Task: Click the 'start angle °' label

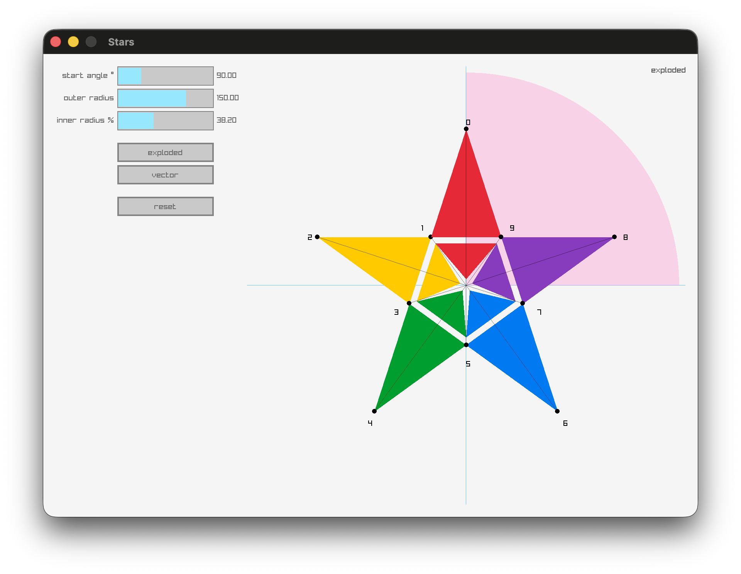Action: click(88, 75)
